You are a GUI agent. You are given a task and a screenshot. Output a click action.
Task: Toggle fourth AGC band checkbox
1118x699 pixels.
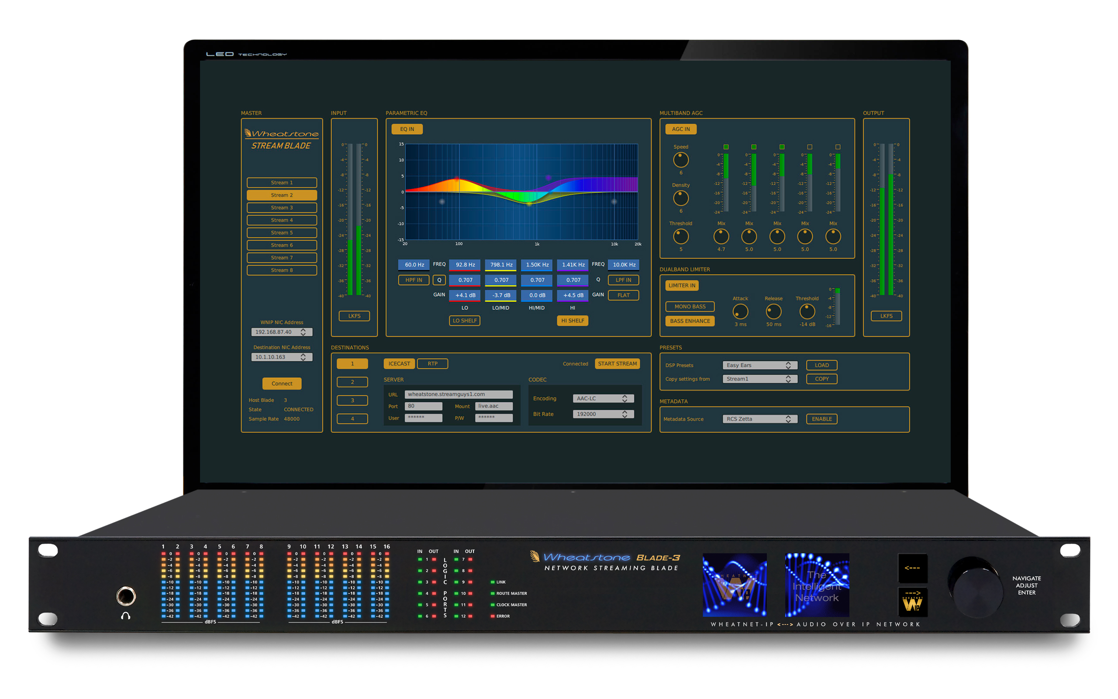coord(810,147)
